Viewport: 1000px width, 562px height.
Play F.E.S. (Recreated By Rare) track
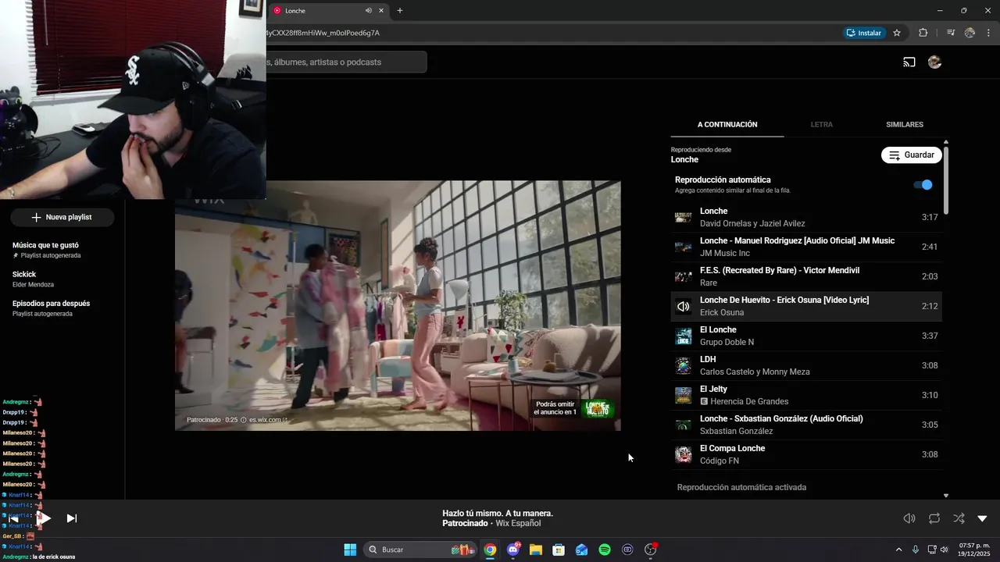tap(806, 276)
